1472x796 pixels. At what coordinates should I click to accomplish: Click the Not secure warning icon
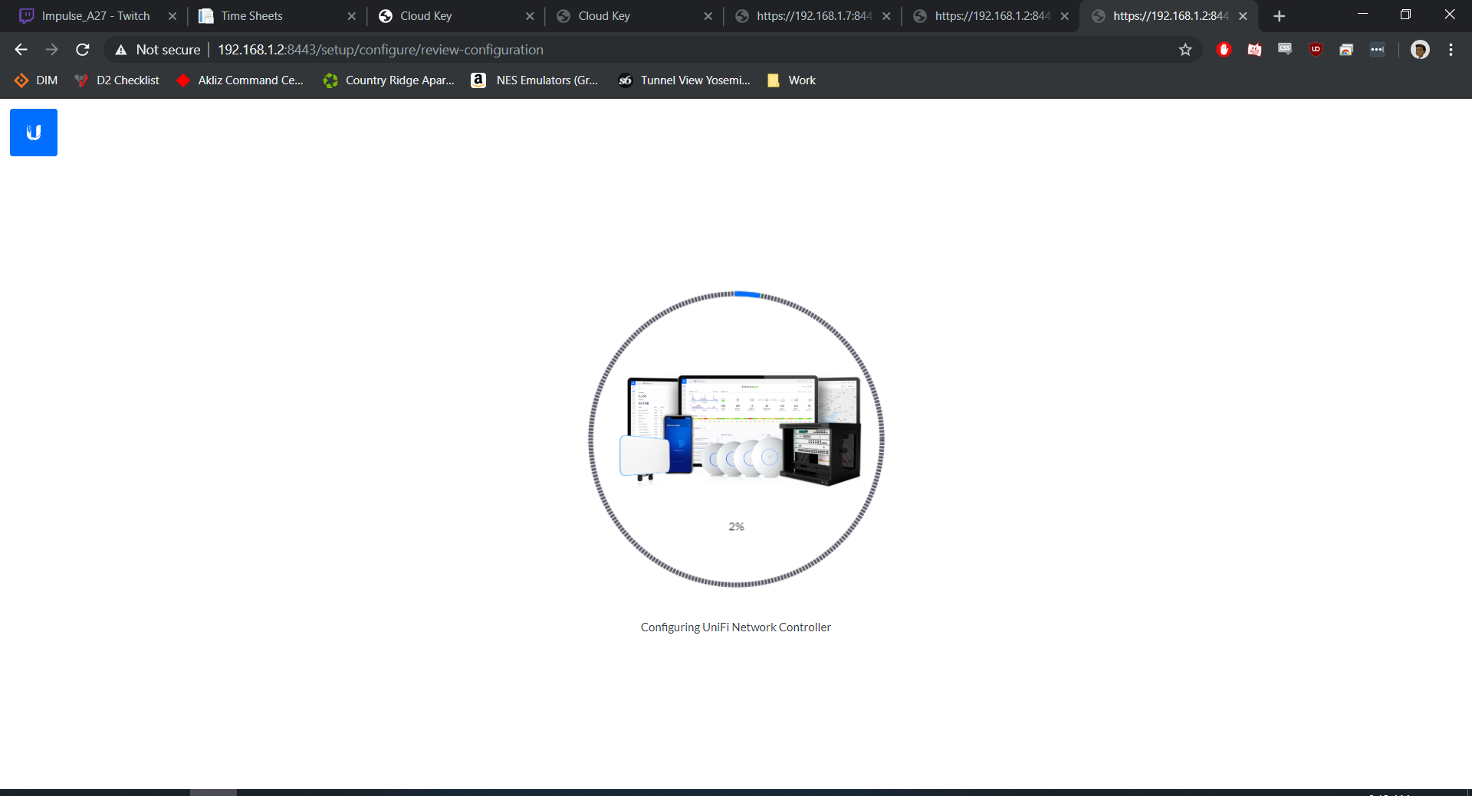[121, 50]
